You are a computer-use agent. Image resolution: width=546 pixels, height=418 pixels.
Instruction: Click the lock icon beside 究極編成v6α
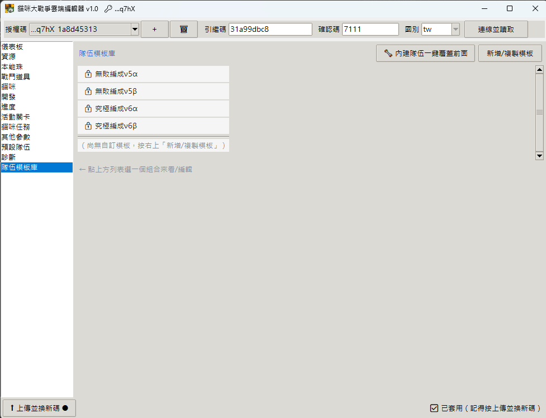coord(88,108)
